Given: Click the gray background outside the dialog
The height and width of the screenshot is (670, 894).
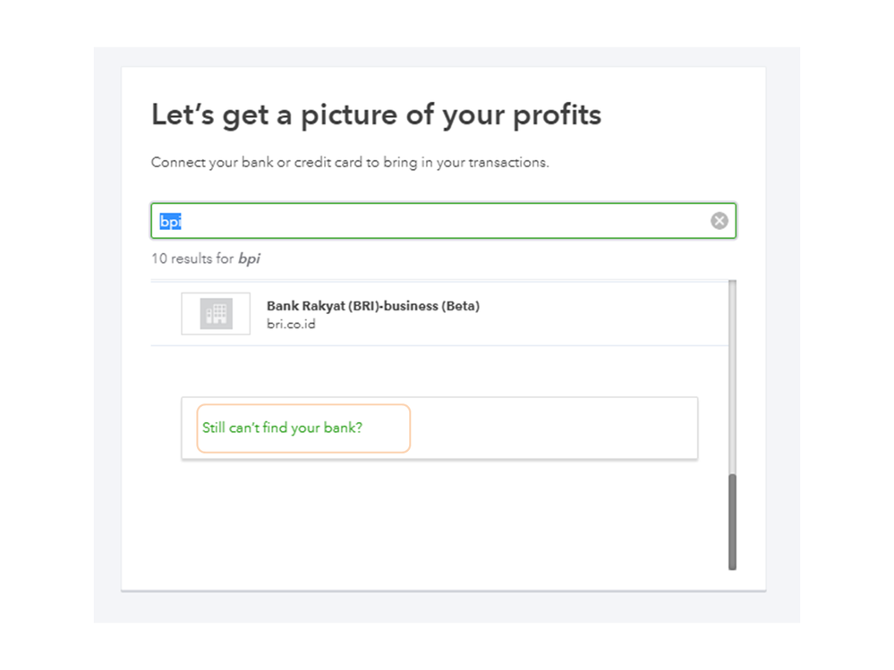Looking at the screenshot, I should (x=107, y=358).
